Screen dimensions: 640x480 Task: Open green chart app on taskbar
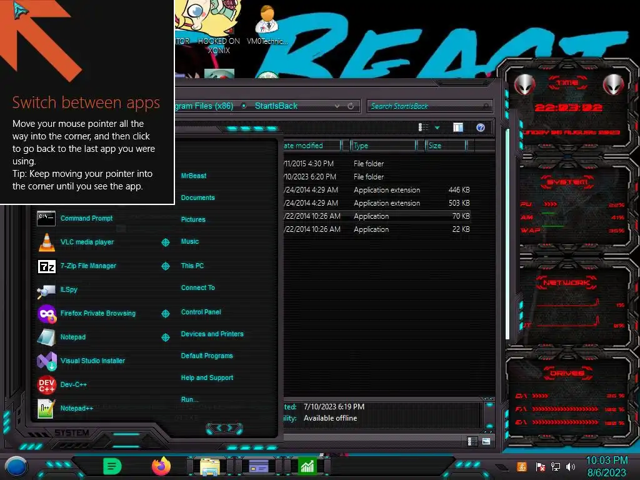click(x=307, y=466)
